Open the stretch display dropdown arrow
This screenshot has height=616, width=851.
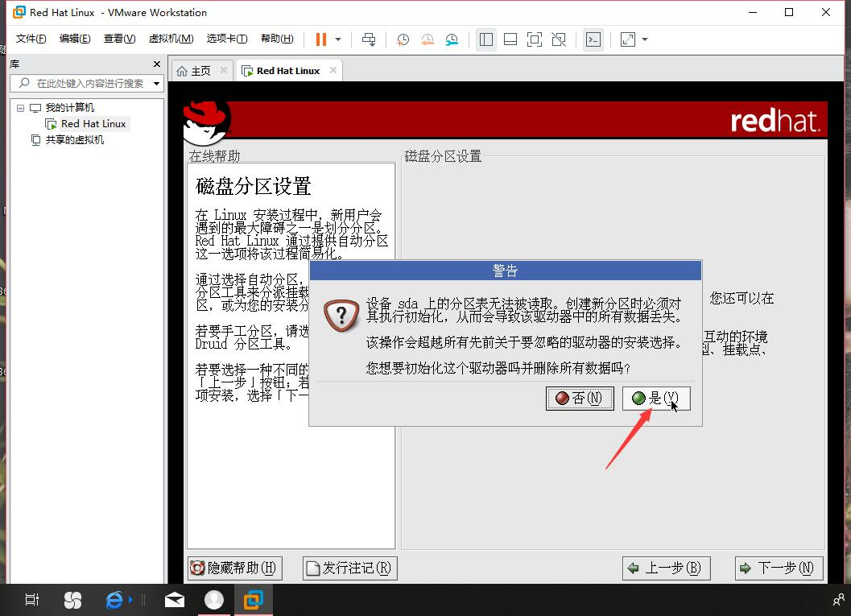[645, 39]
